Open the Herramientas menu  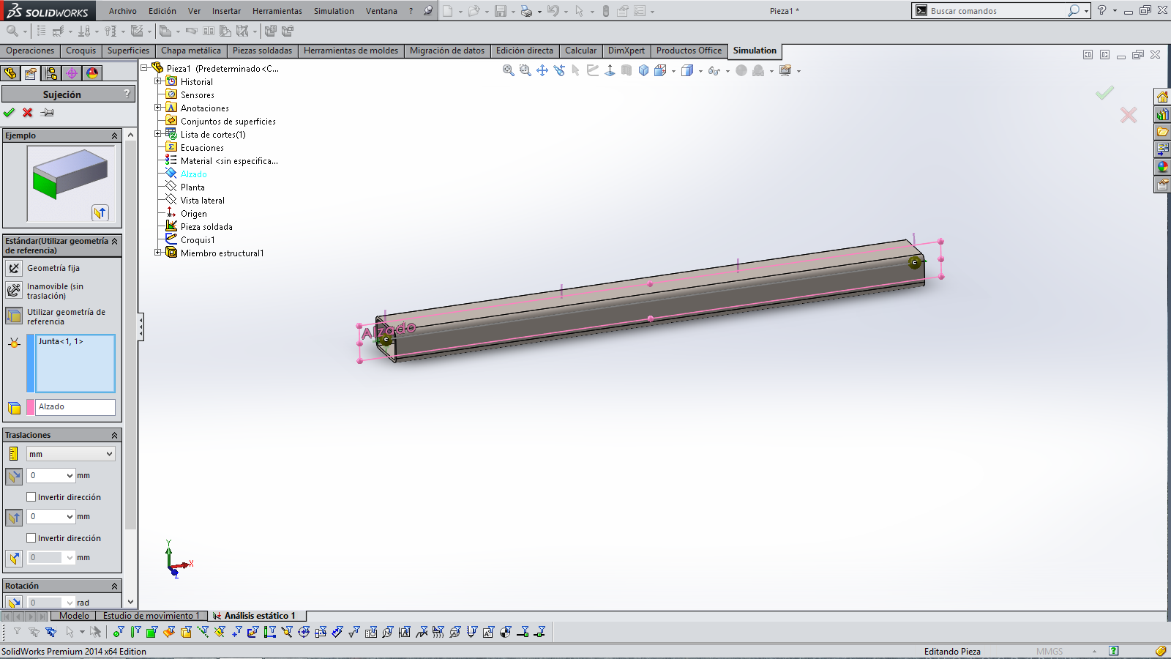pyautogui.click(x=277, y=11)
